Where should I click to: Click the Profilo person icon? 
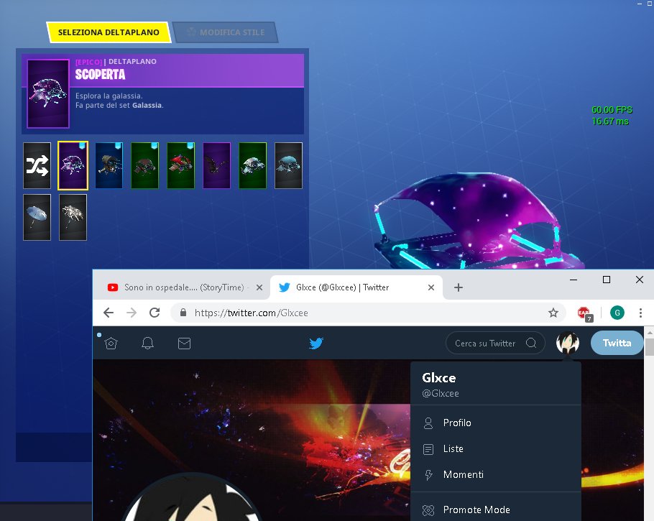(x=428, y=423)
